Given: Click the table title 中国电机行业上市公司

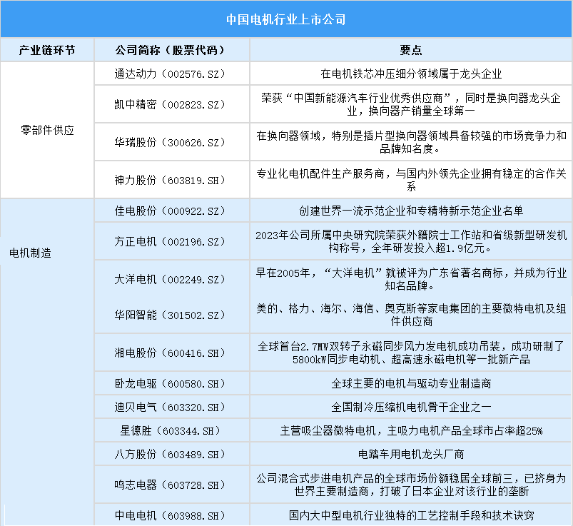Looking at the screenshot, I should point(286,19).
